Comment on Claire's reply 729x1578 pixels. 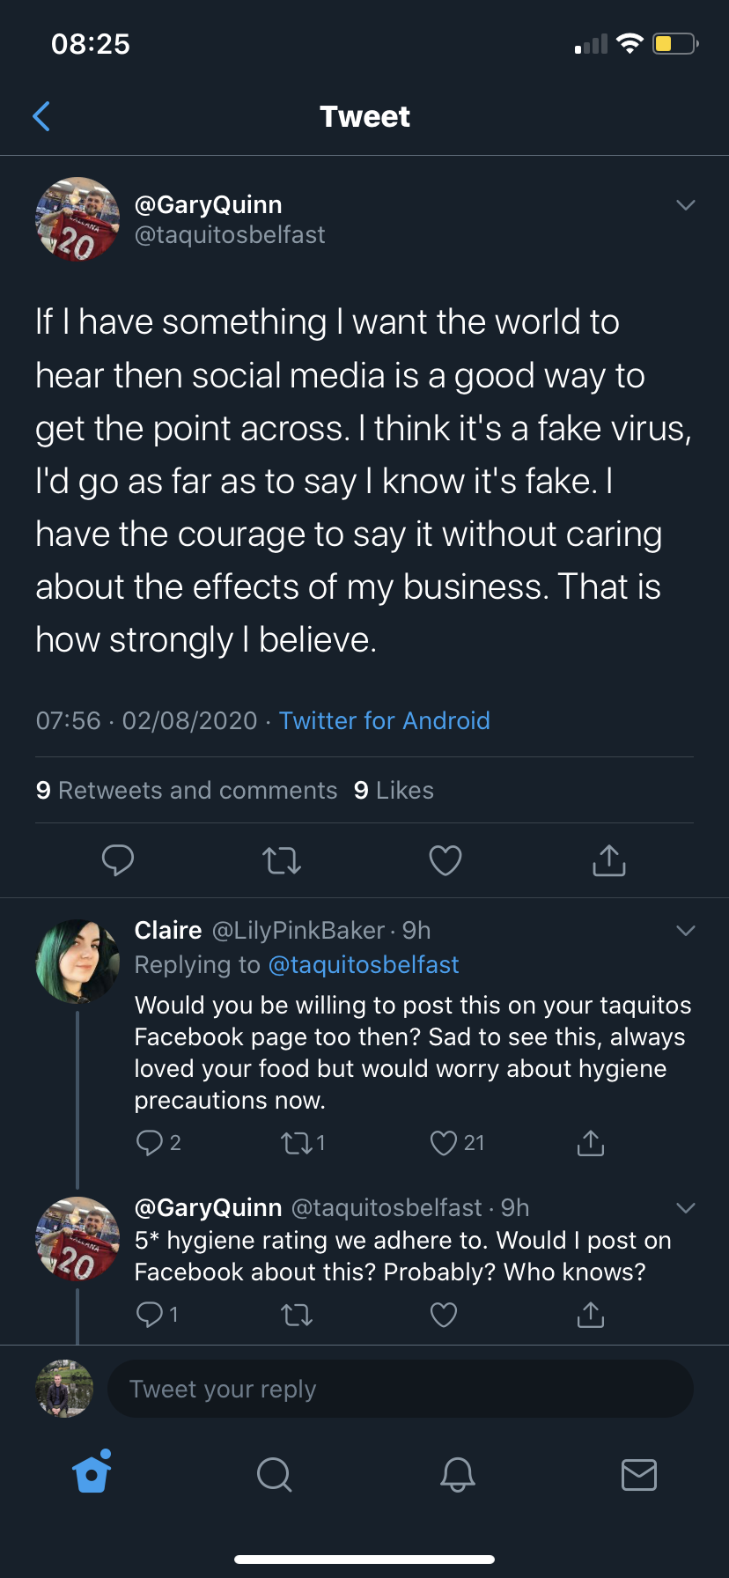click(x=150, y=1143)
